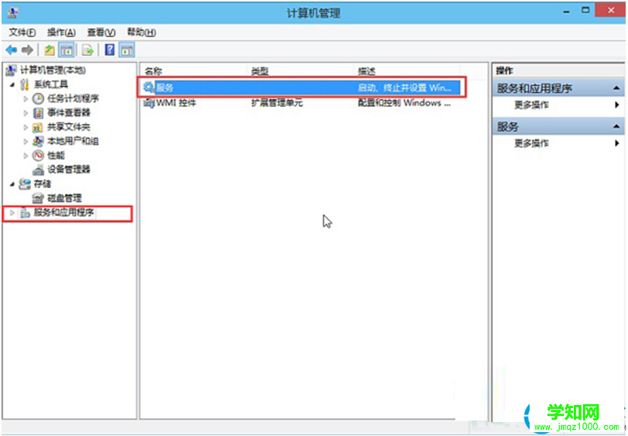The height and width of the screenshot is (436, 628).
Task: Expand the 事件查看器 node arrow
Action: [26, 113]
